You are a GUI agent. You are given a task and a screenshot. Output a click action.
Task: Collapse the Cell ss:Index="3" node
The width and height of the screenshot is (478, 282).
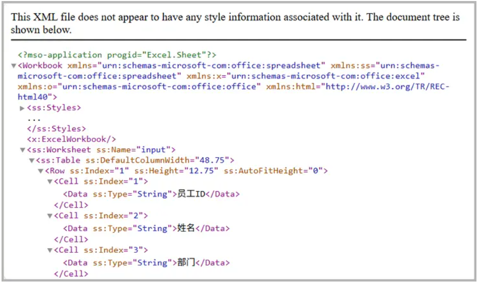pyautogui.click(x=50, y=251)
